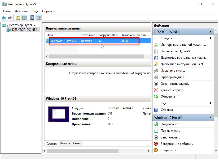Click the virtual SAN manager icon
This screenshot has width=219, height=160.
(x=156, y=64)
